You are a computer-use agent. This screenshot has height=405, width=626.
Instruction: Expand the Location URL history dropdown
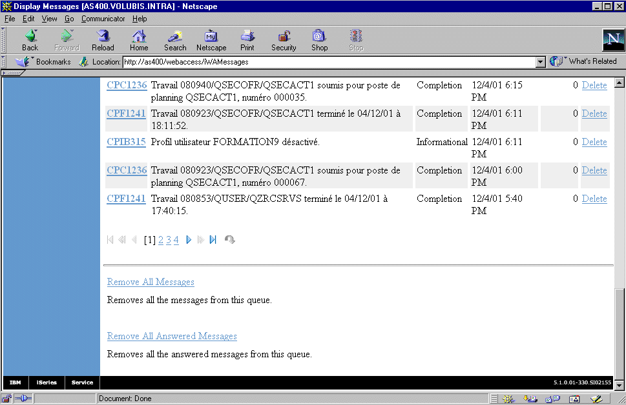tap(540, 62)
